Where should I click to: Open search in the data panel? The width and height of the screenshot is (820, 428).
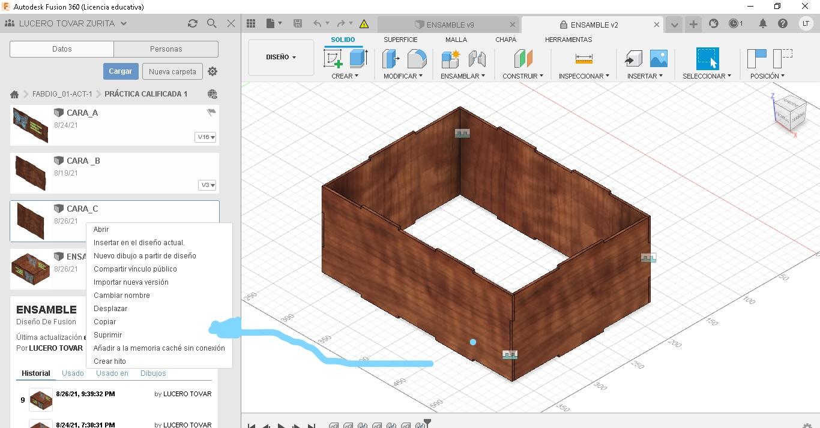211,23
